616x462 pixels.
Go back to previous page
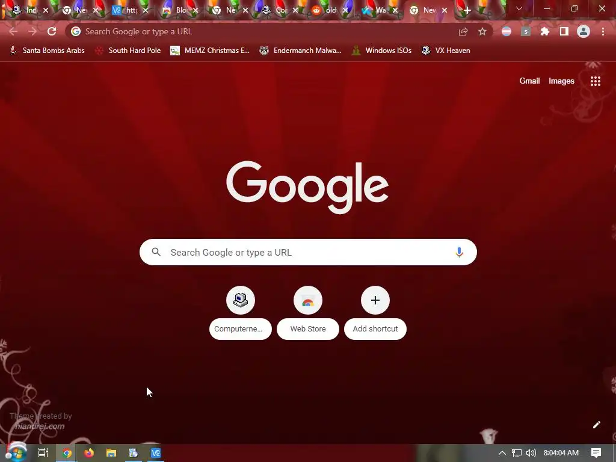(13, 31)
